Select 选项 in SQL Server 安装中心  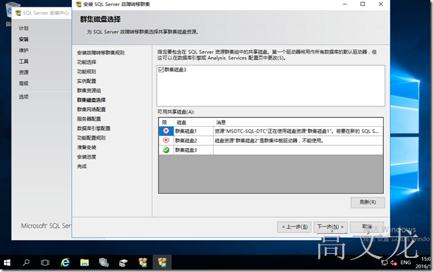click(24, 97)
